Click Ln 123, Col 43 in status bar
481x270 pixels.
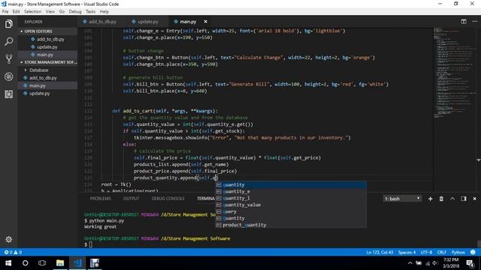[380, 252]
